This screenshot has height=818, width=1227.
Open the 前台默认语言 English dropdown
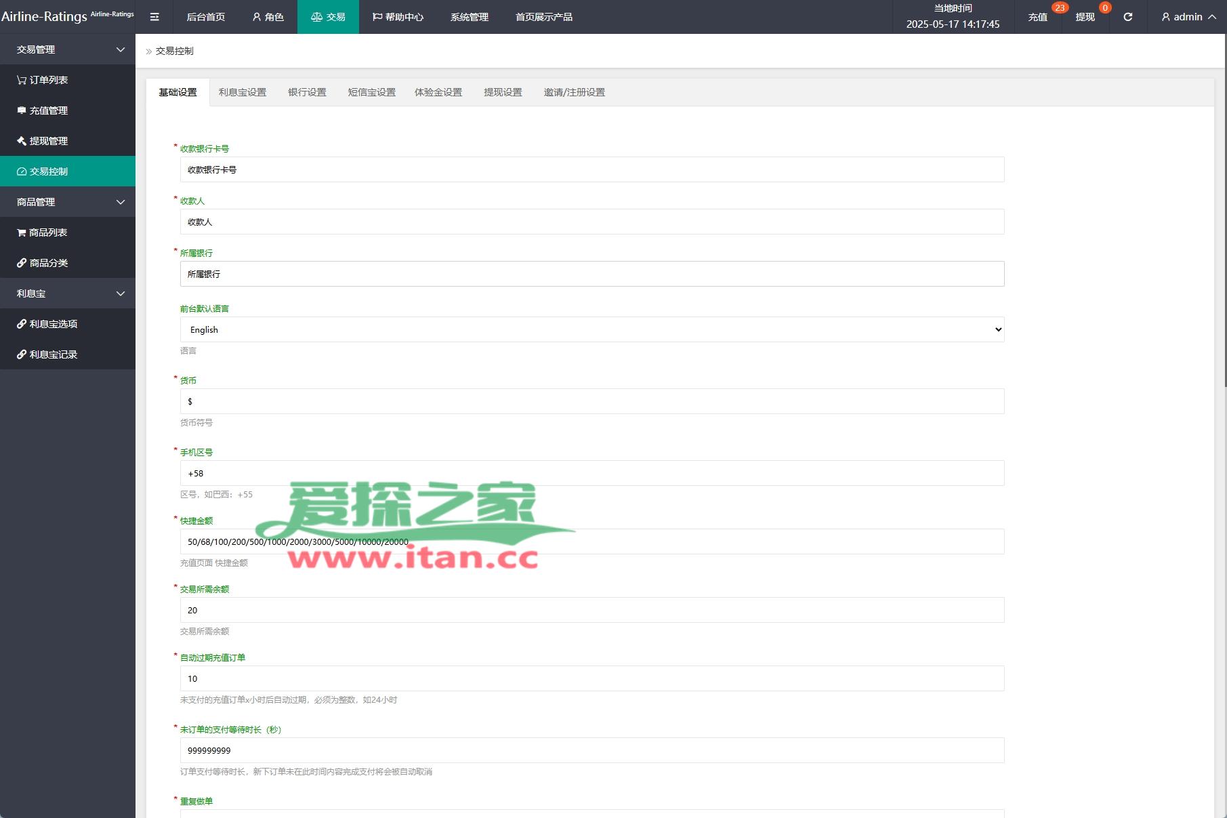coord(591,329)
